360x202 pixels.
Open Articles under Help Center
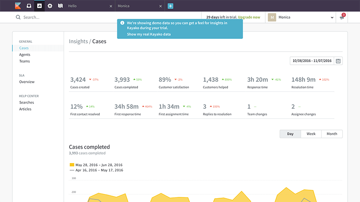click(x=25, y=109)
